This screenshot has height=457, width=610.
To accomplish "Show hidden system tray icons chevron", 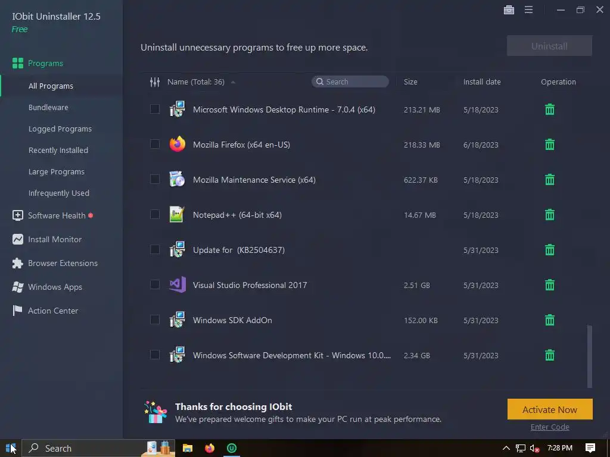I will [506, 448].
